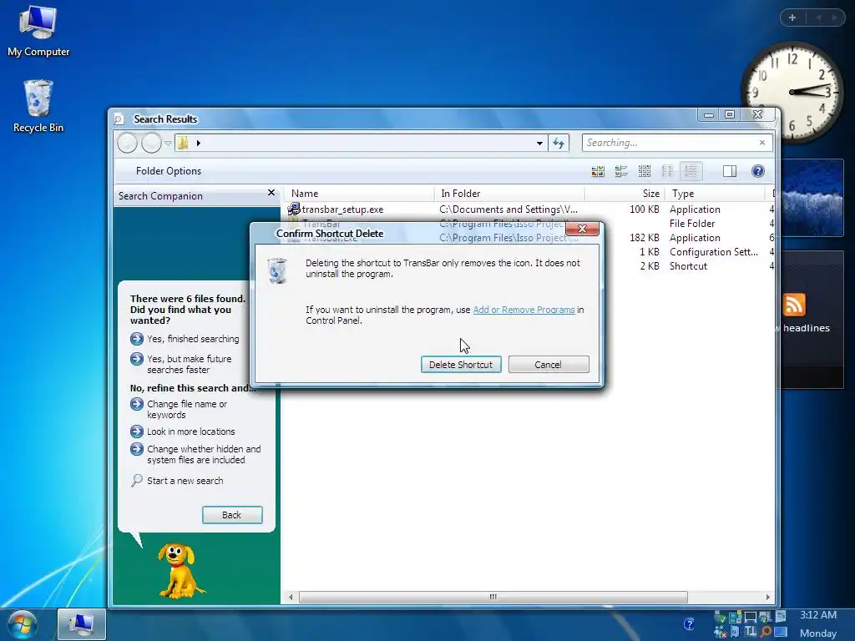Click the refresh button beside address bar
The width and height of the screenshot is (855, 641).
[x=559, y=143]
